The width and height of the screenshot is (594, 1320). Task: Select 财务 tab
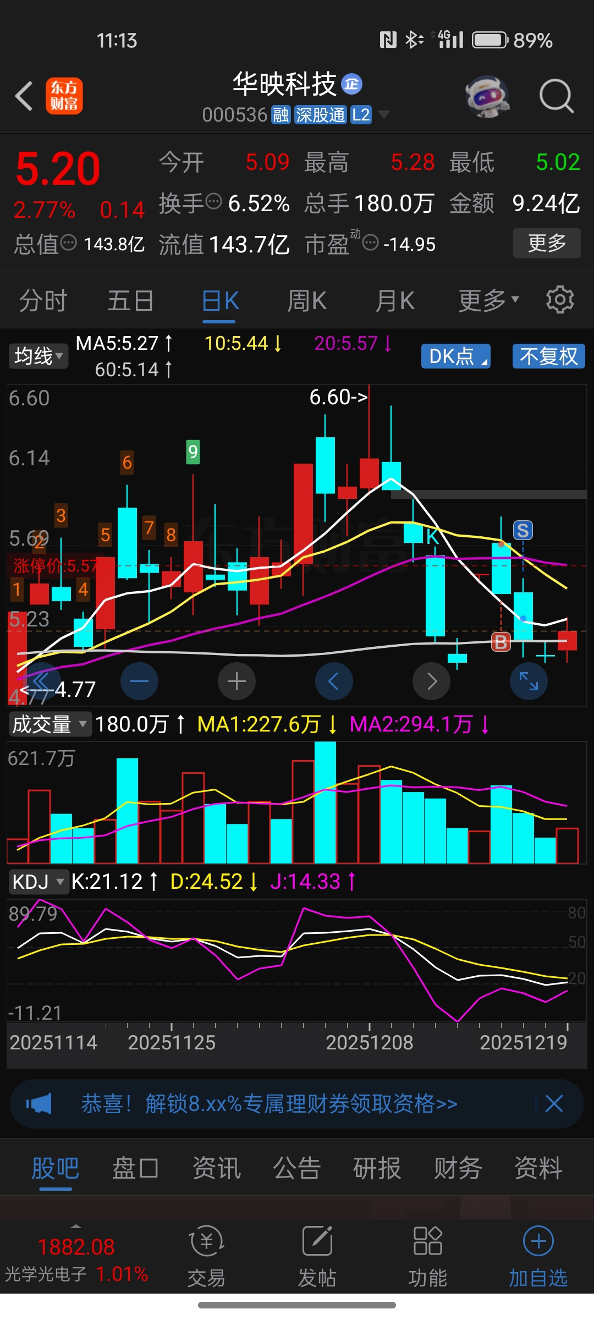pyautogui.click(x=458, y=1167)
